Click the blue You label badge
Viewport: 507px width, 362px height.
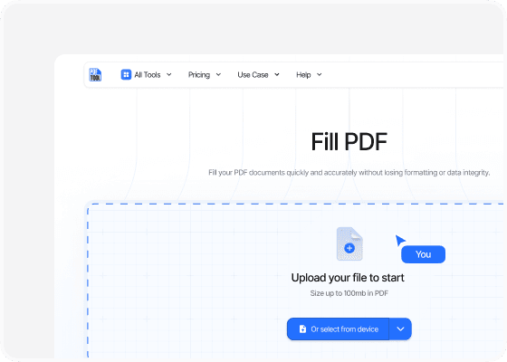coord(424,254)
